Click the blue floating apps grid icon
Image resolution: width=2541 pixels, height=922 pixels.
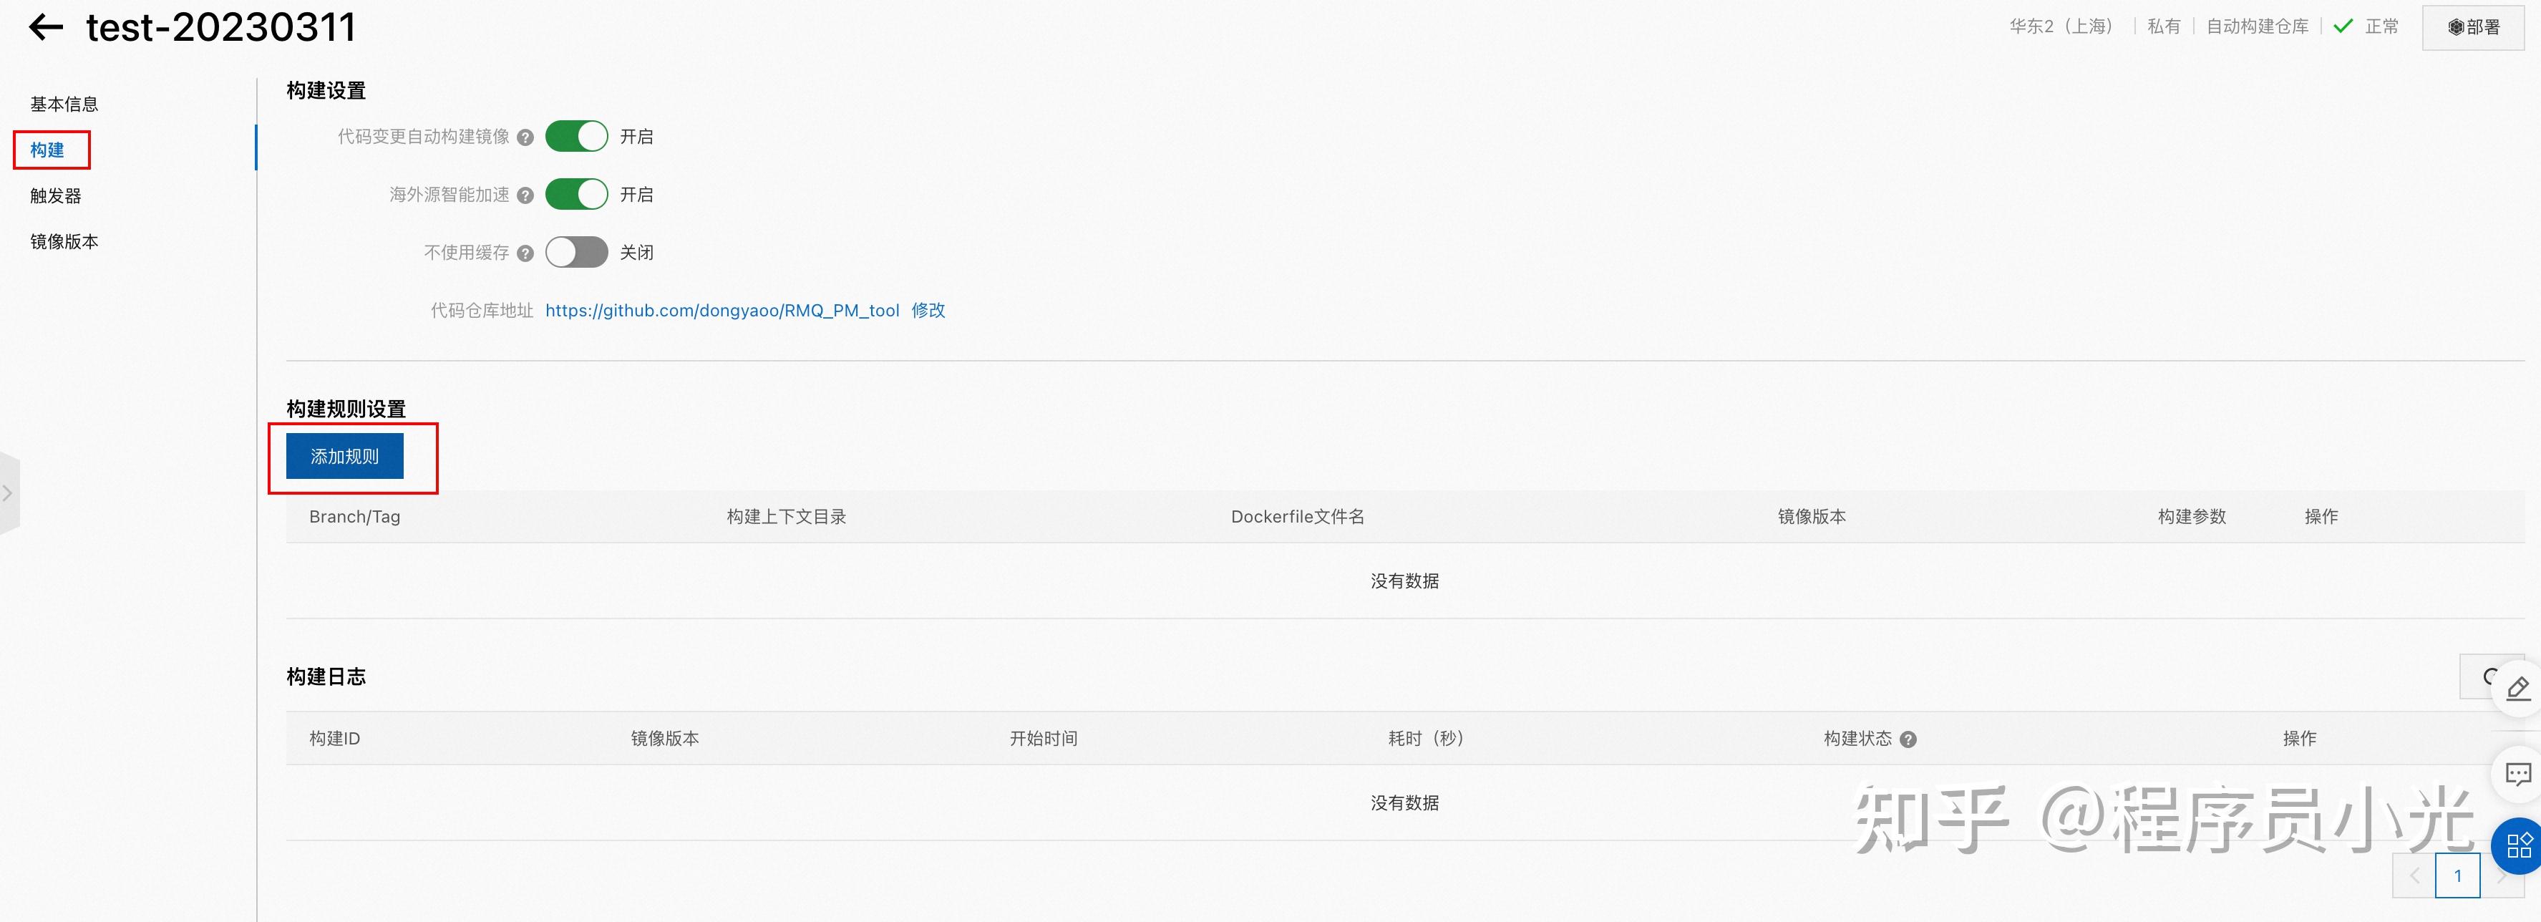coord(2518,845)
